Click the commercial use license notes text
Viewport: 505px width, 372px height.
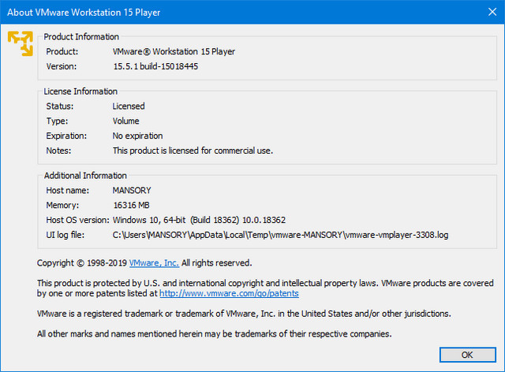click(x=193, y=150)
